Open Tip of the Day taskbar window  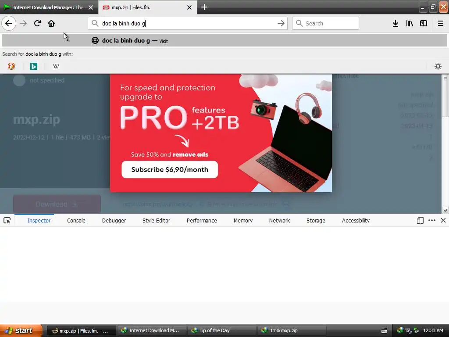pos(222,331)
